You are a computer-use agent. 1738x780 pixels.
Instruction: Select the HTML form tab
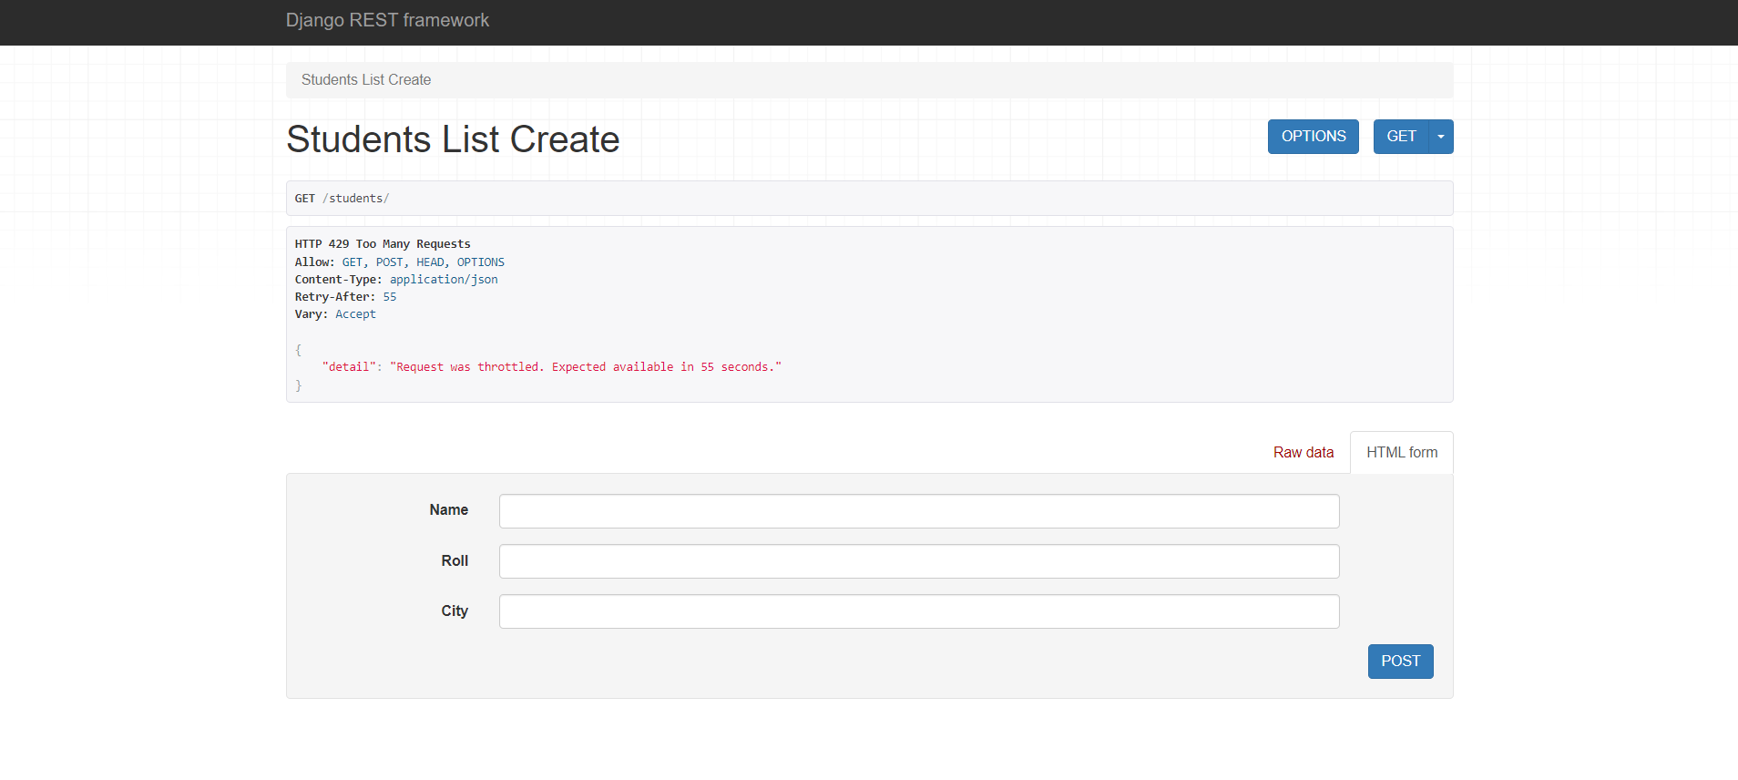point(1401,453)
